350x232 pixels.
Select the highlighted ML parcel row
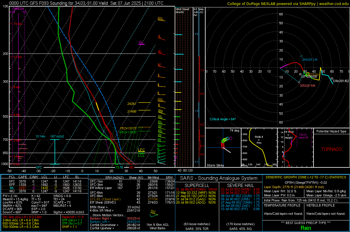[45, 188]
